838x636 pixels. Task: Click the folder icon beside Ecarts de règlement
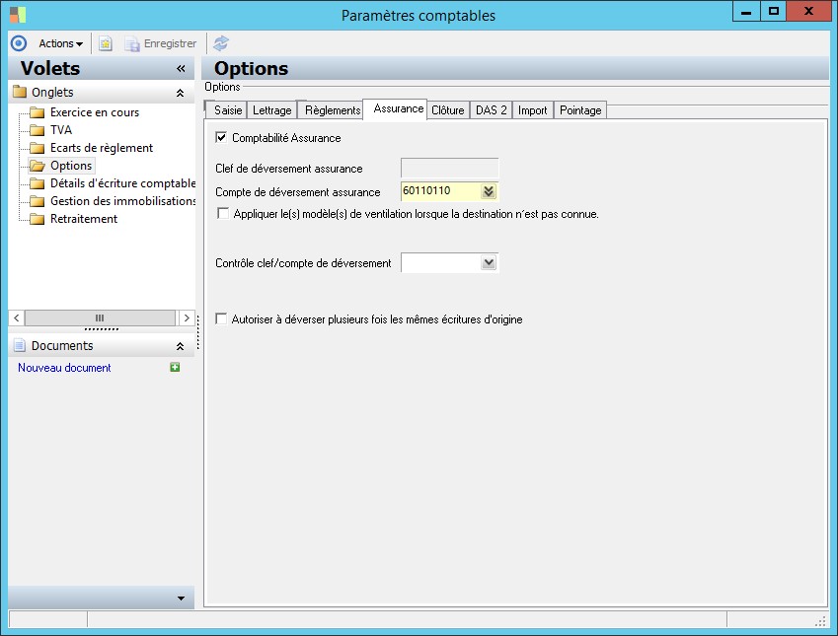37,147
